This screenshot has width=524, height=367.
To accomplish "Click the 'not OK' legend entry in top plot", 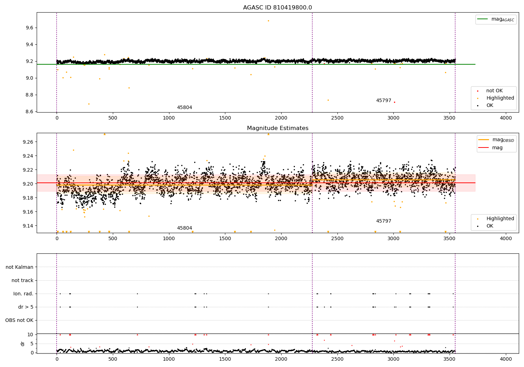I will click(489, 91).
